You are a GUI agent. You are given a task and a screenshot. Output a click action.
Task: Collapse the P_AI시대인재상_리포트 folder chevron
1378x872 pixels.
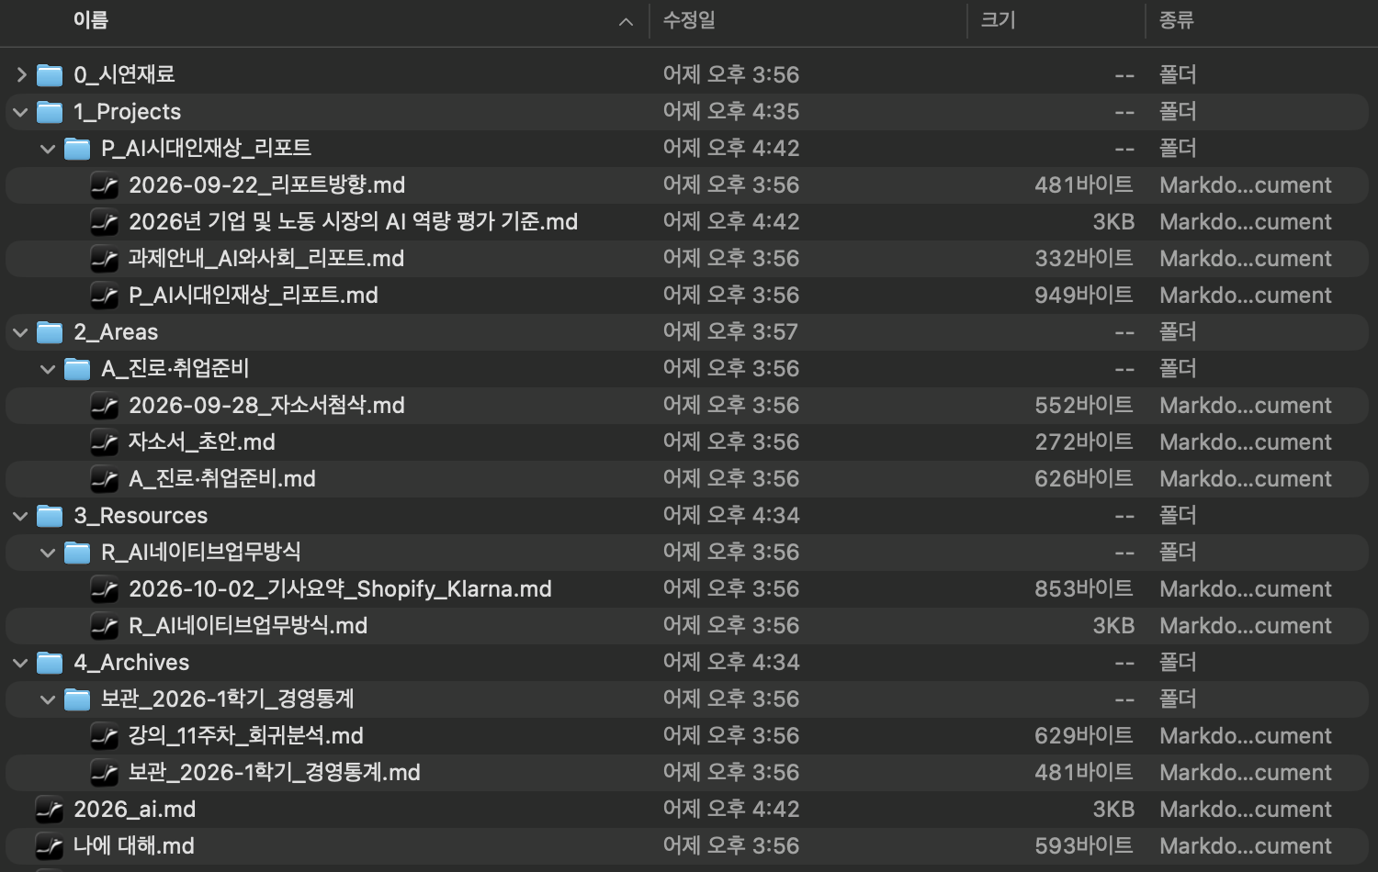tap(49, 149)
